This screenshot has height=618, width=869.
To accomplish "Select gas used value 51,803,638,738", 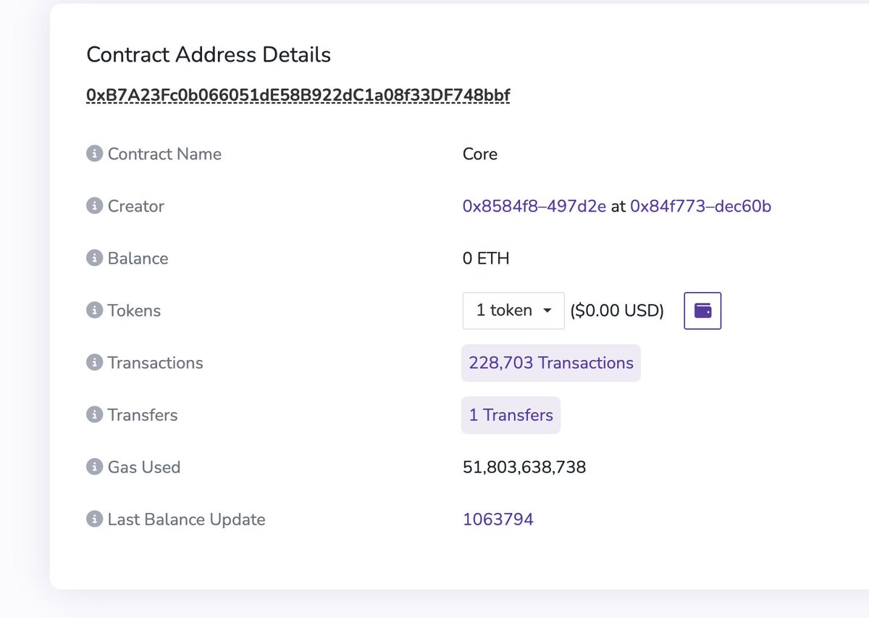I will pyautogui.click(x=524, y=467).
